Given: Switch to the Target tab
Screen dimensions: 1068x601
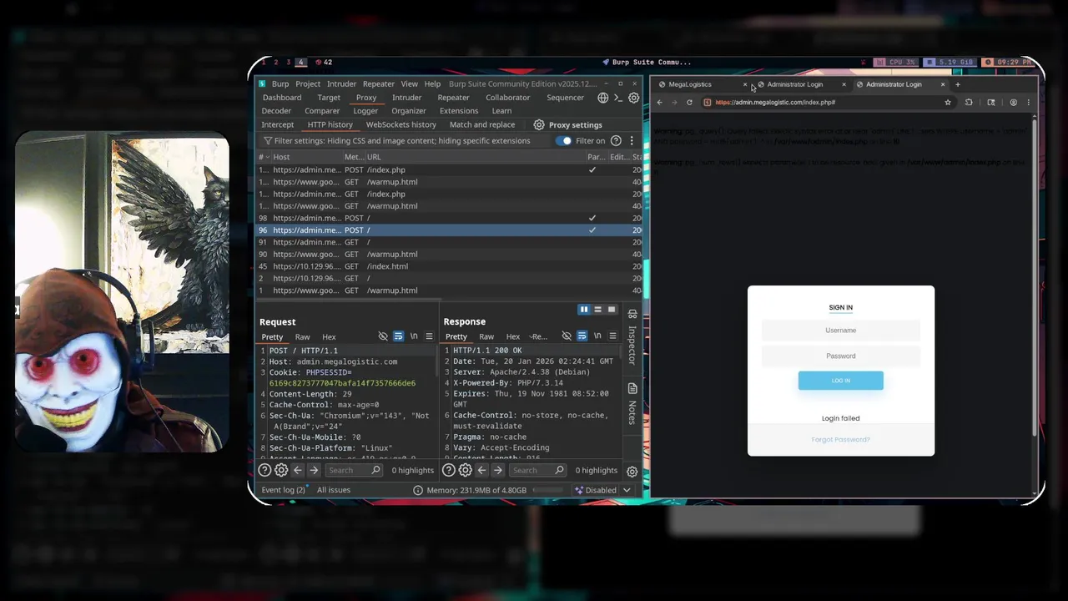Looking at the screenshot, I should click(329, 98).
